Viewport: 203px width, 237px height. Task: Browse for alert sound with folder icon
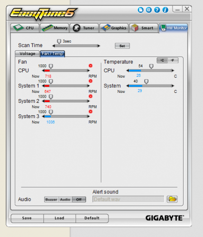pyautogui.click(x=172, y=199)
